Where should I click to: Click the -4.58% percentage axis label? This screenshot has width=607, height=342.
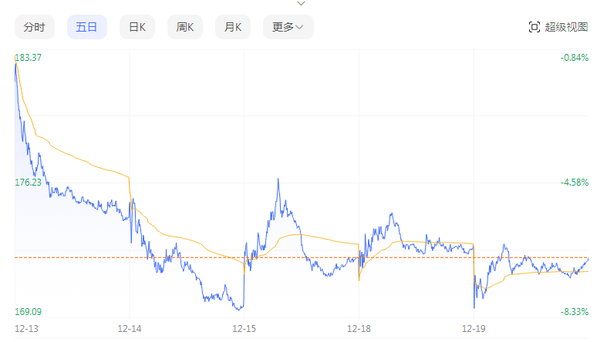click(x=575, y=183)
